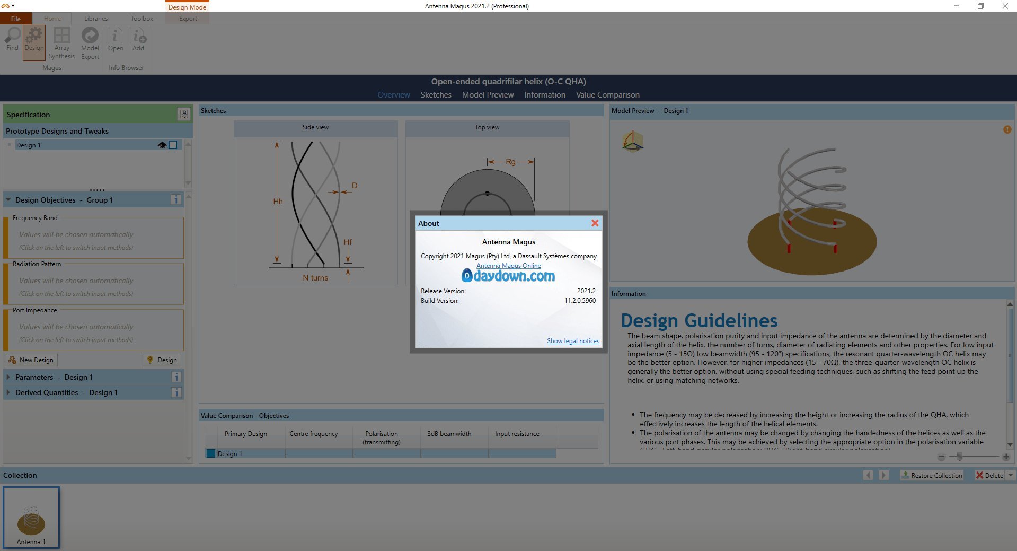1017x551 pixels.
Task: Open Derived Quantities info icon
Action: pyautogui.click(x=176, y=392)
